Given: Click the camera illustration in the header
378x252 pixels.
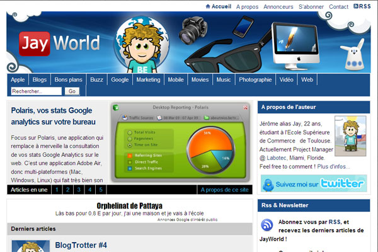Looking at the screenshot, I should (x=193, y=30).
